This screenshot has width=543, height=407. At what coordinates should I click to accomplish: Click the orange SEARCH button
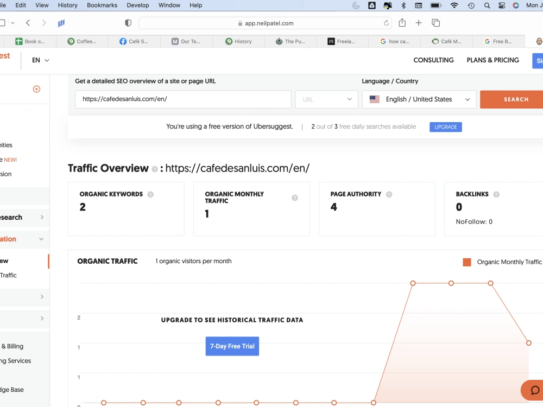click(x=512, y=99)
